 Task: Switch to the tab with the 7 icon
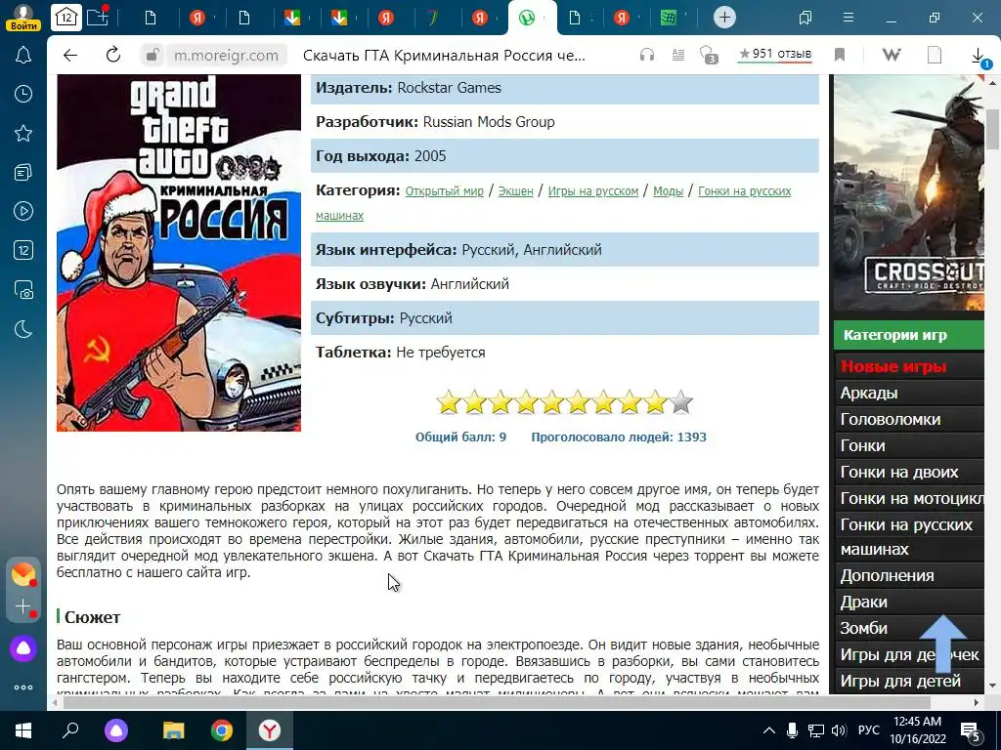[x=433, y=18]
